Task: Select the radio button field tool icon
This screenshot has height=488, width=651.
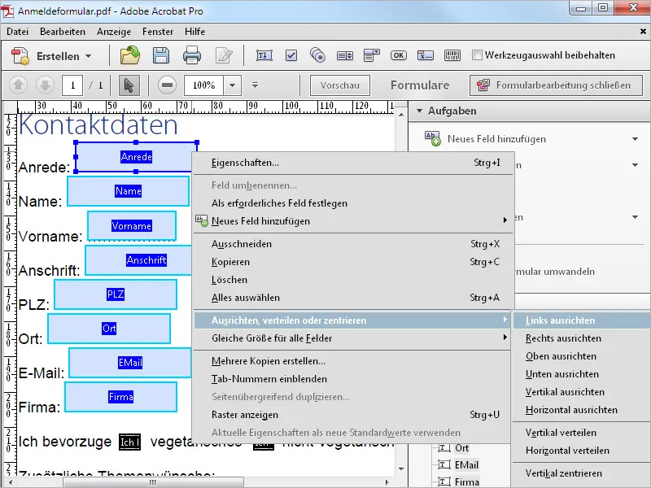Action: click(317, 55)
